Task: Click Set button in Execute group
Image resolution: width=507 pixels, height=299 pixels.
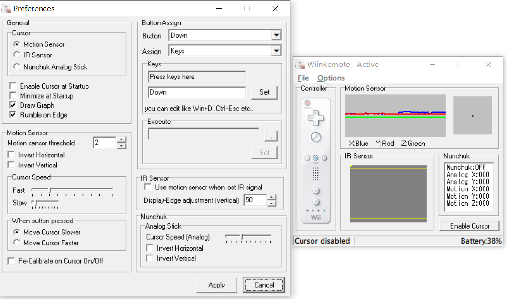Action: coord(264,153)
